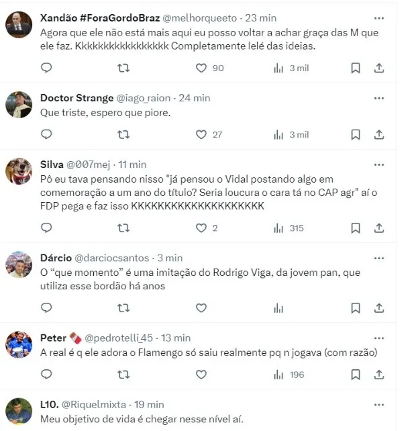414x431 pixels.
Task: Reply to Xandão's tweet
Action: (x=46, y=68)
